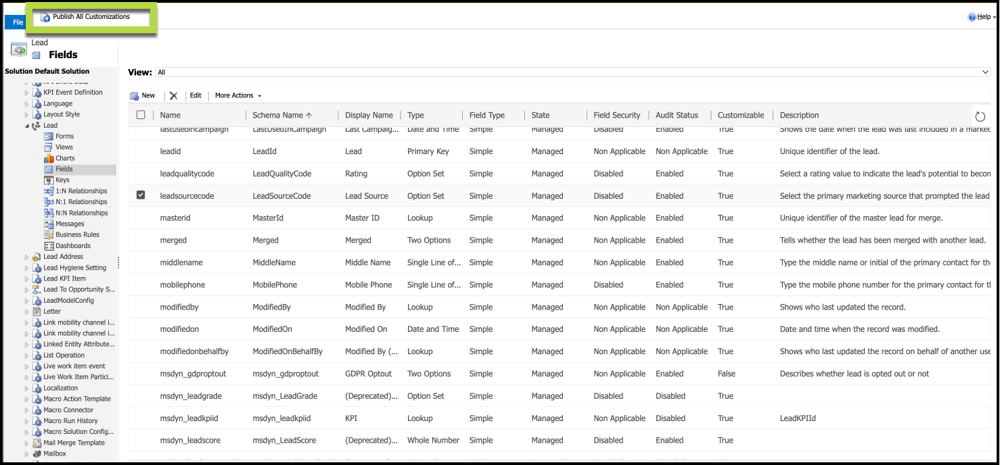Expand the KPI Event Definition node
The height and width of the screenshot is (465, 1000).
click(x=27, y=93)
